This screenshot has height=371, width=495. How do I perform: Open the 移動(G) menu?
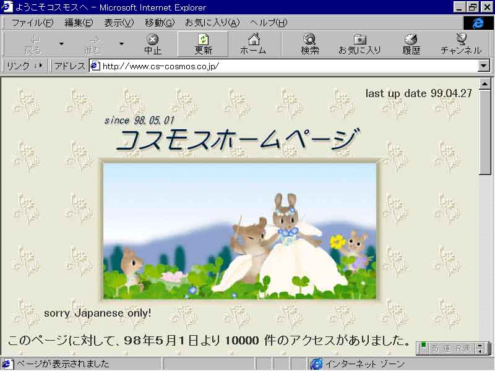tap(160, 23)
